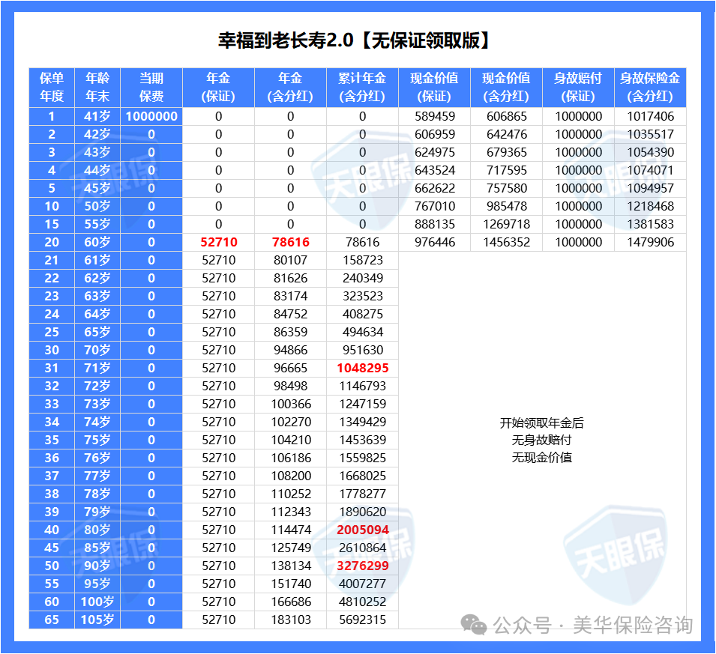
Task: Click the WeChat logo icon at the bottom
Action: (473, 624)
